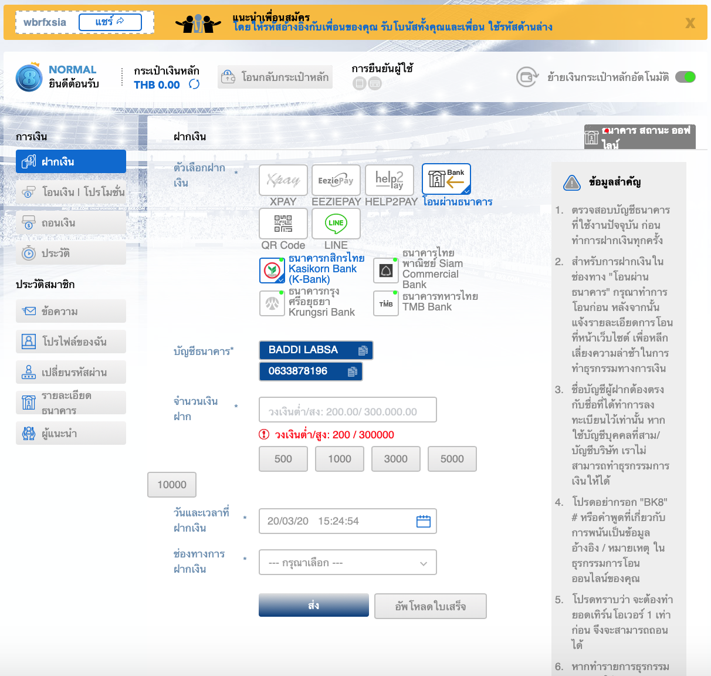Go to ประวัติ history menu item
This screenshot has width=711, height=676.
click(x=71, y=253)
